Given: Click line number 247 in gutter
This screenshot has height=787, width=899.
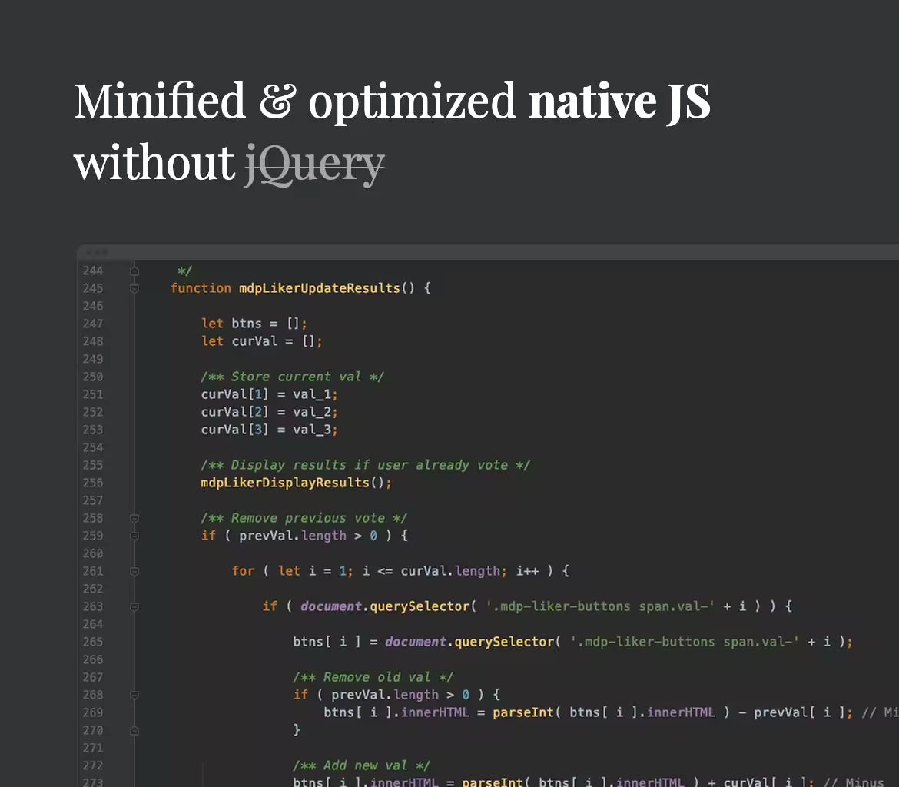Looking at the screenshot, I should click(93, 324).
